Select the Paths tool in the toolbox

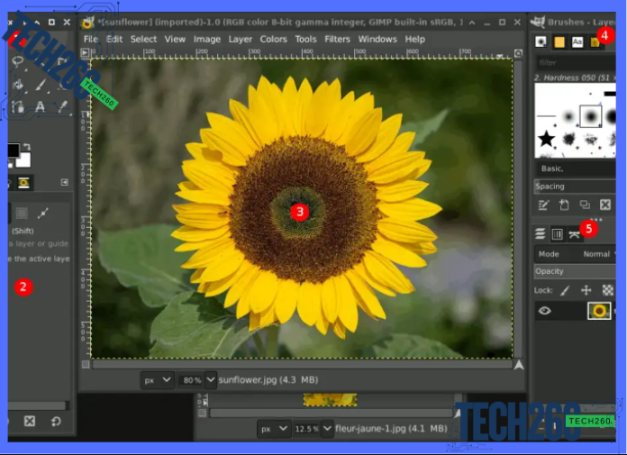(x=18, y=106)
